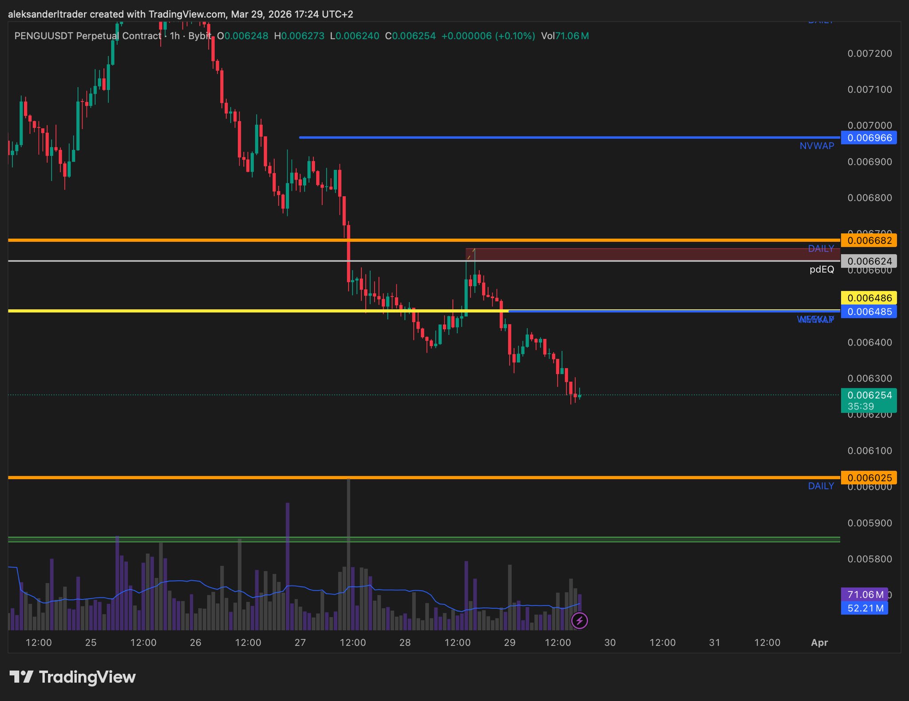Click the PENGUUSDT Perpetual Contract symbol title
The image size is (909, 701).
tap(87, 36)
